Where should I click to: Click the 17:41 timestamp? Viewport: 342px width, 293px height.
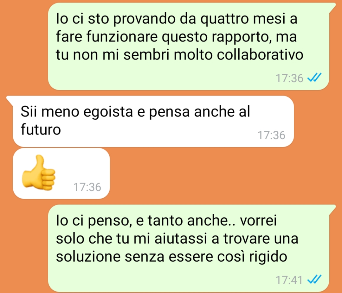[289, 280]
